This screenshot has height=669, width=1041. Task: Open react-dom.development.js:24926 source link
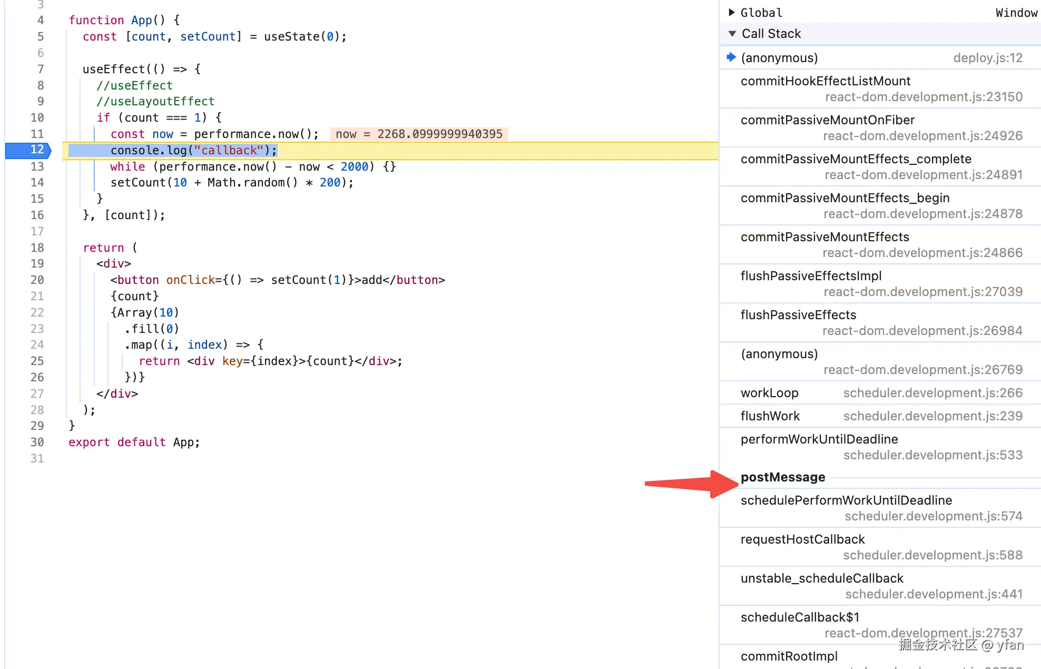coord(922,136)
